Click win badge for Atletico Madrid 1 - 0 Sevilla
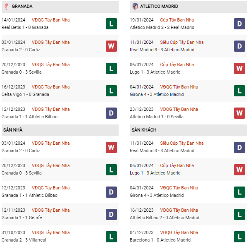Viewport: 248px width, 244px height. 240,113
